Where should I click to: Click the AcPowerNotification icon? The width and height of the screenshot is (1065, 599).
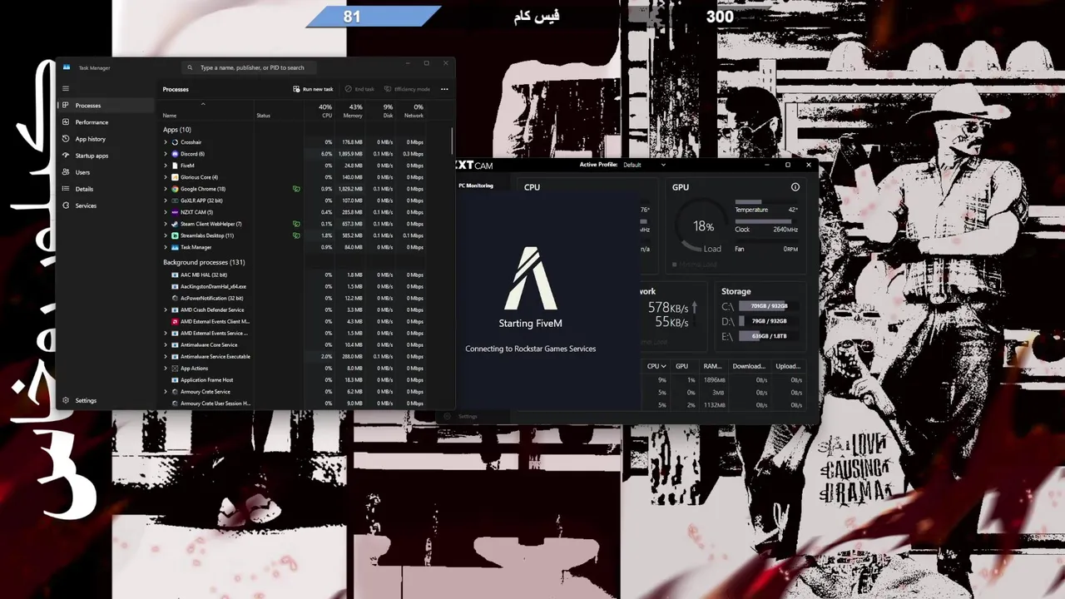[x=175, y=298]
